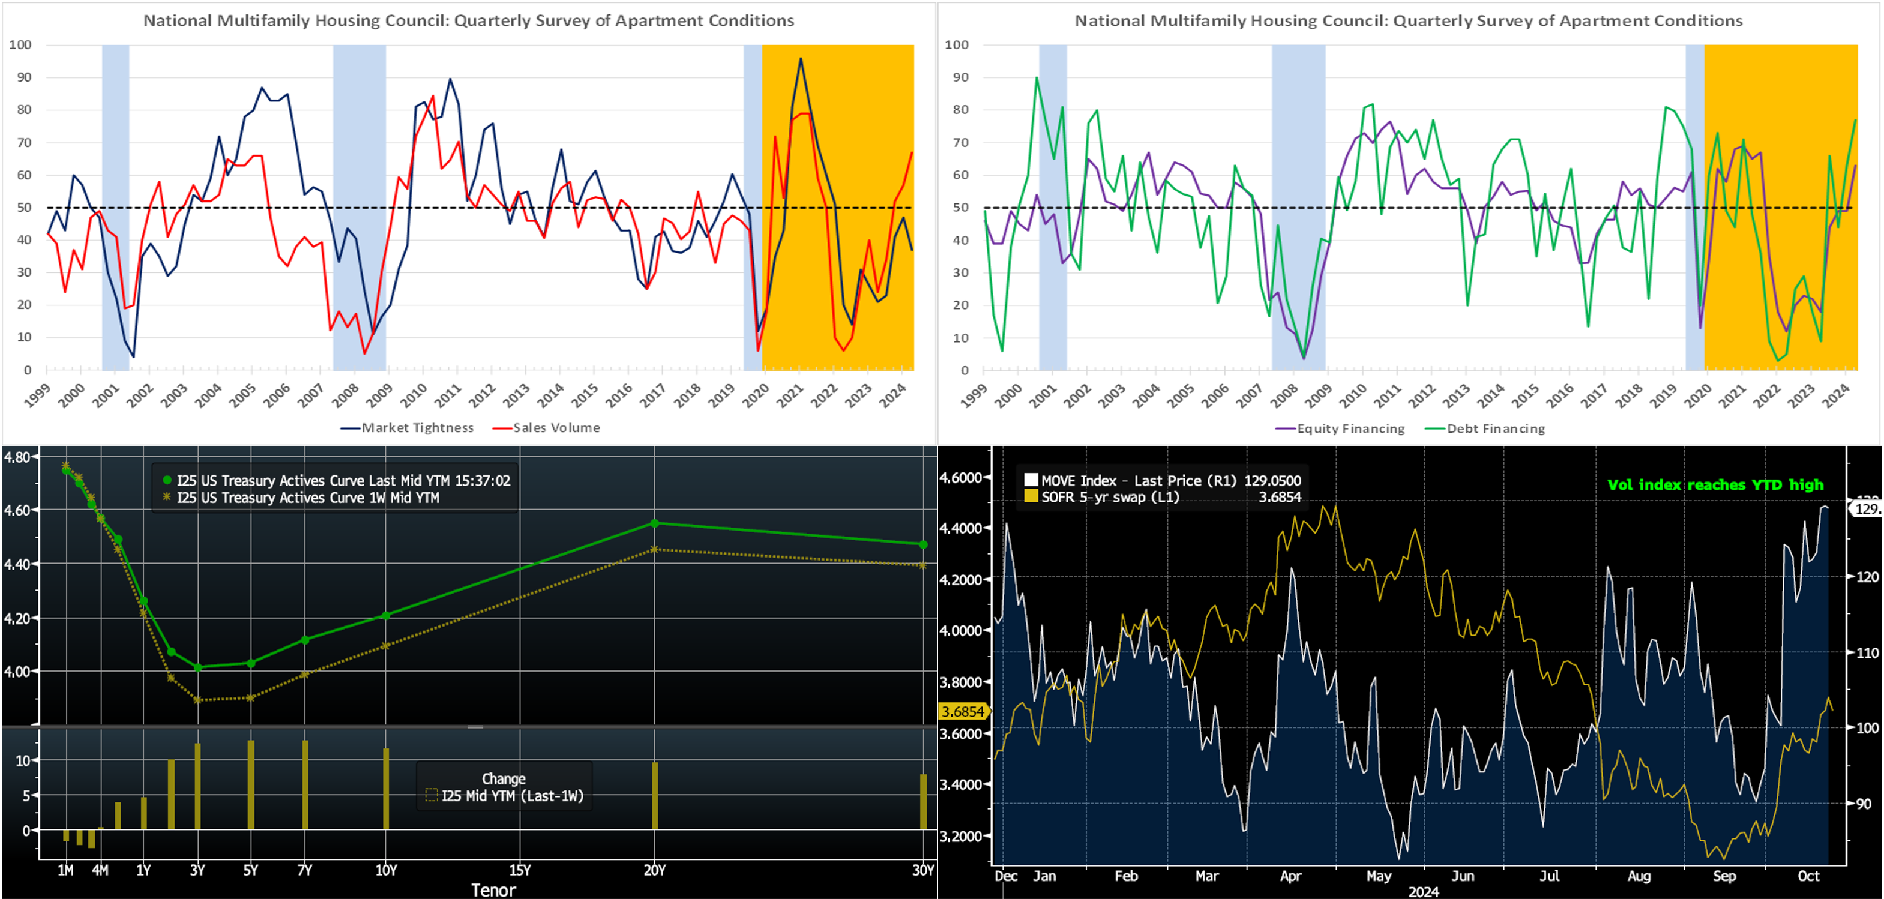This screenshot has width=1884, height=899.
Task: Click green dot marker in Treasury Last Mid legend
Action: [x=167, y=480]
